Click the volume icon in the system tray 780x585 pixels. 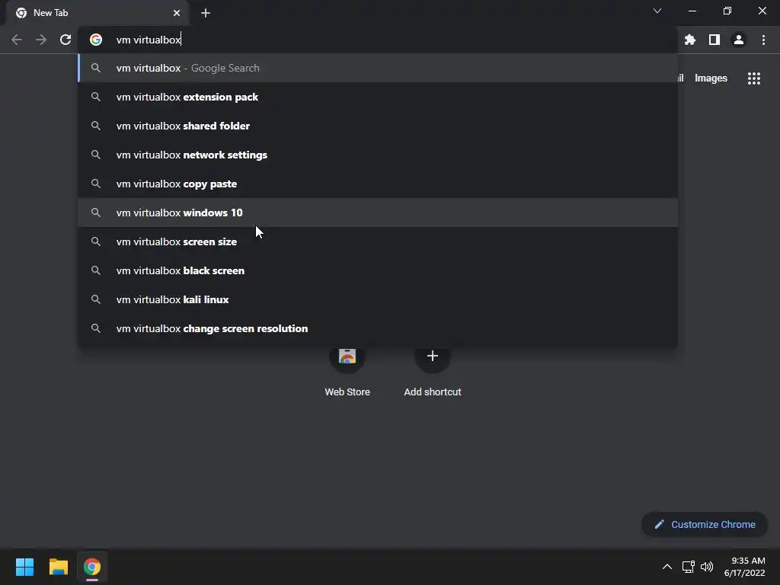point(707,567)
